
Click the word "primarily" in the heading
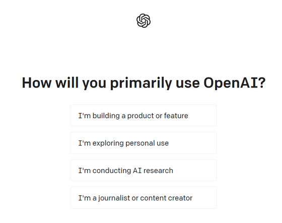click(x=141, y=83)
